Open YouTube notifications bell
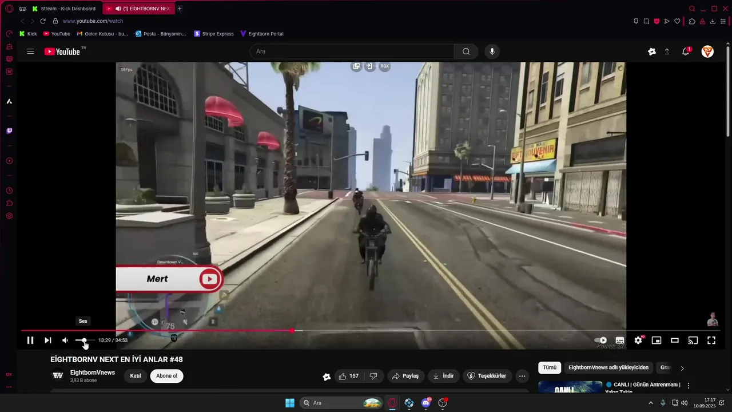 (x=686, y=51)
